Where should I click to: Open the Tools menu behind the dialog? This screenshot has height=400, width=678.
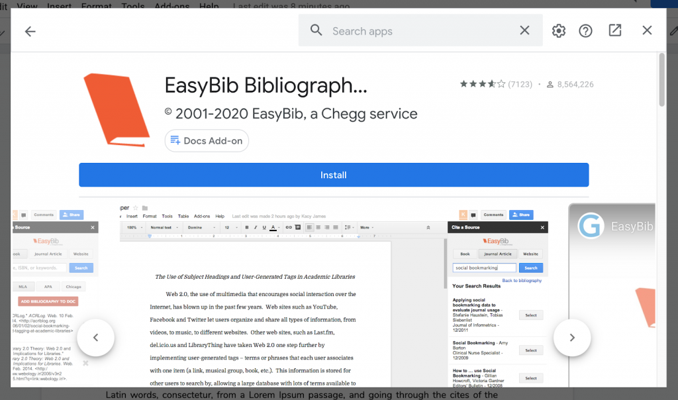(x=132, y=5)
